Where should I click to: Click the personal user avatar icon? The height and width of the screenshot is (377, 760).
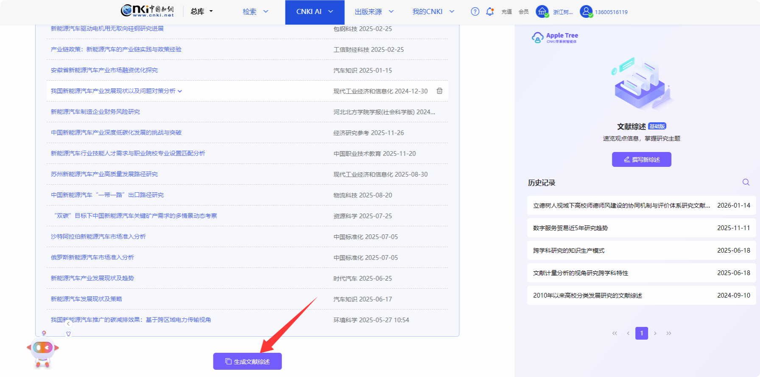pos(586,11)
